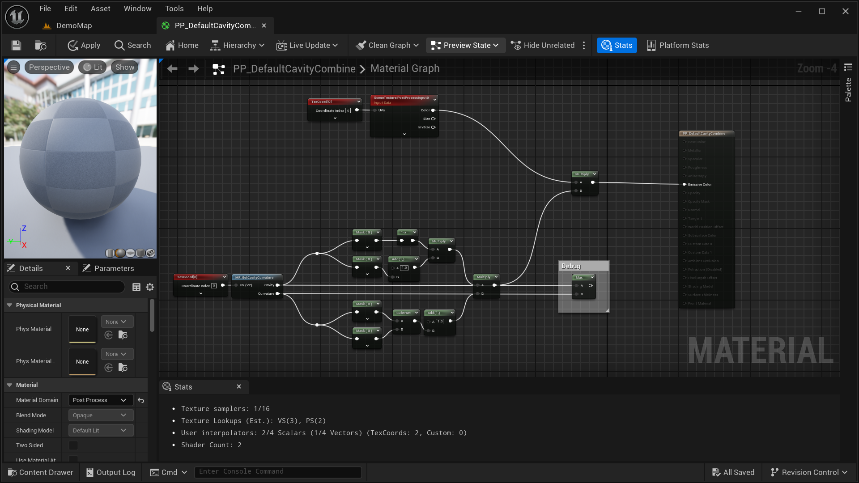
Task: Set preview mesh from selected asset
Action: [x=151, y=253]
